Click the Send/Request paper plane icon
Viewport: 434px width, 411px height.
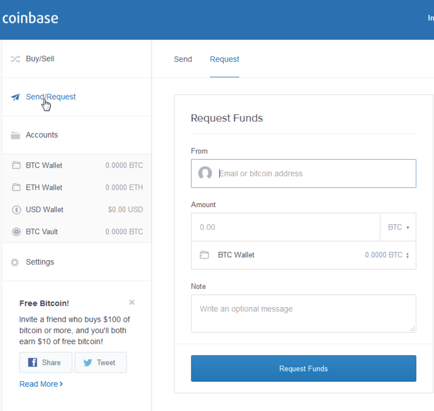pyautogui.click(x=15, y=97)
